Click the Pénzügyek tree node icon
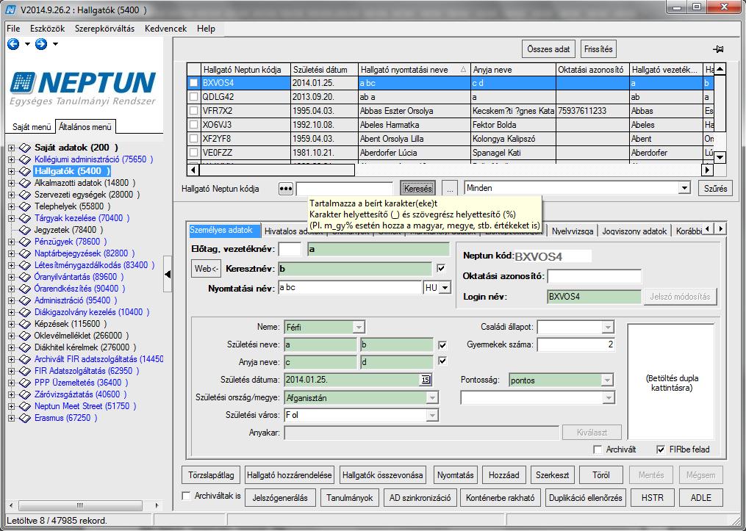This screenshot has width=746, height=531. (25, 242)
